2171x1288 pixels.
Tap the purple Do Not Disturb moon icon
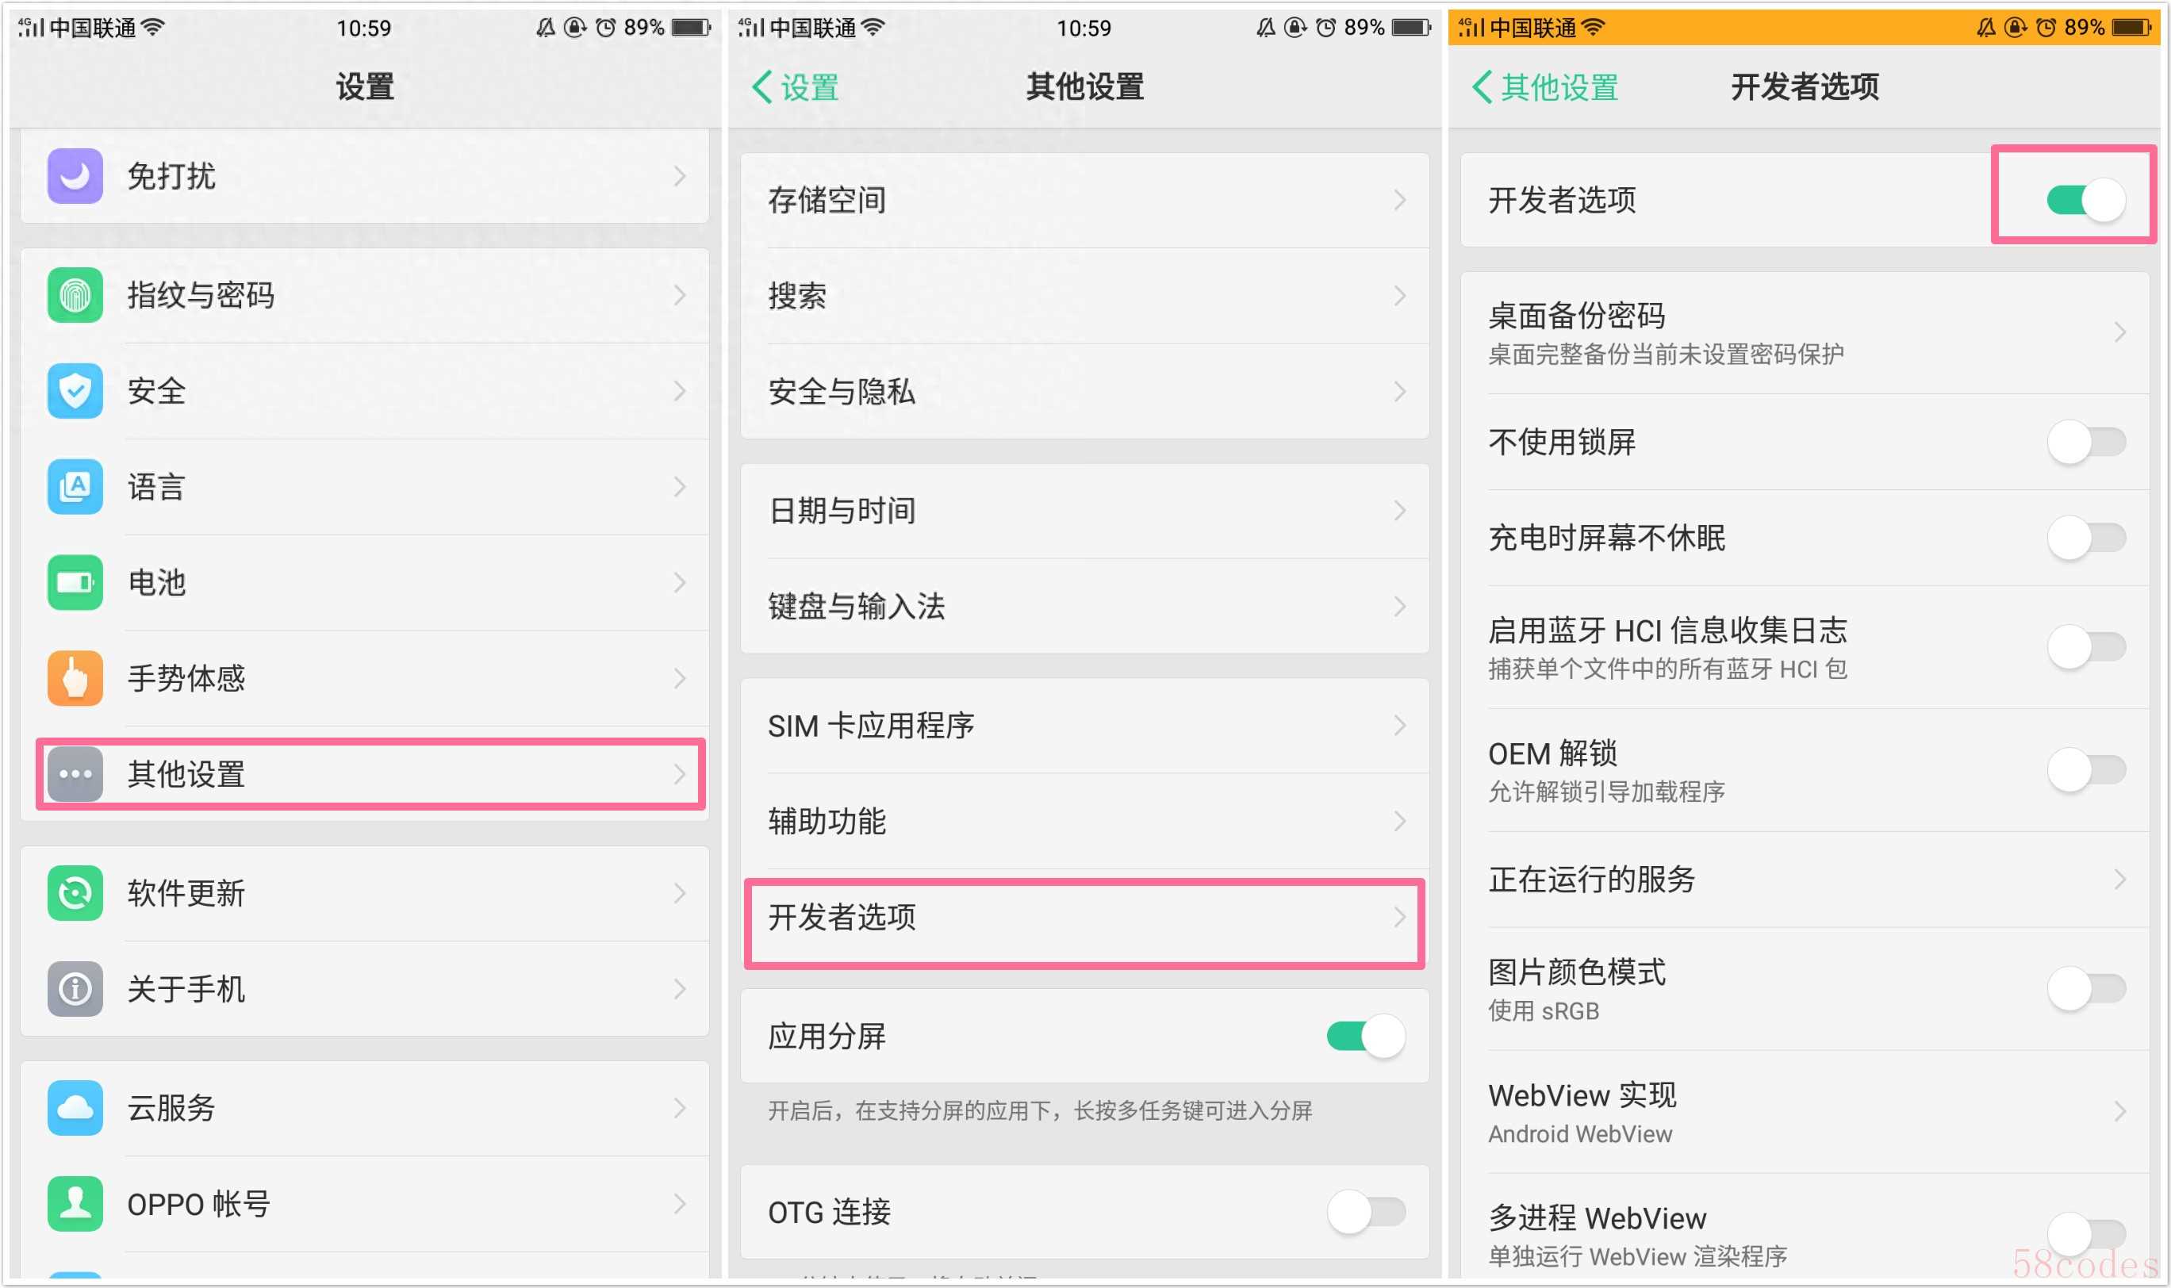click(75, 175)
